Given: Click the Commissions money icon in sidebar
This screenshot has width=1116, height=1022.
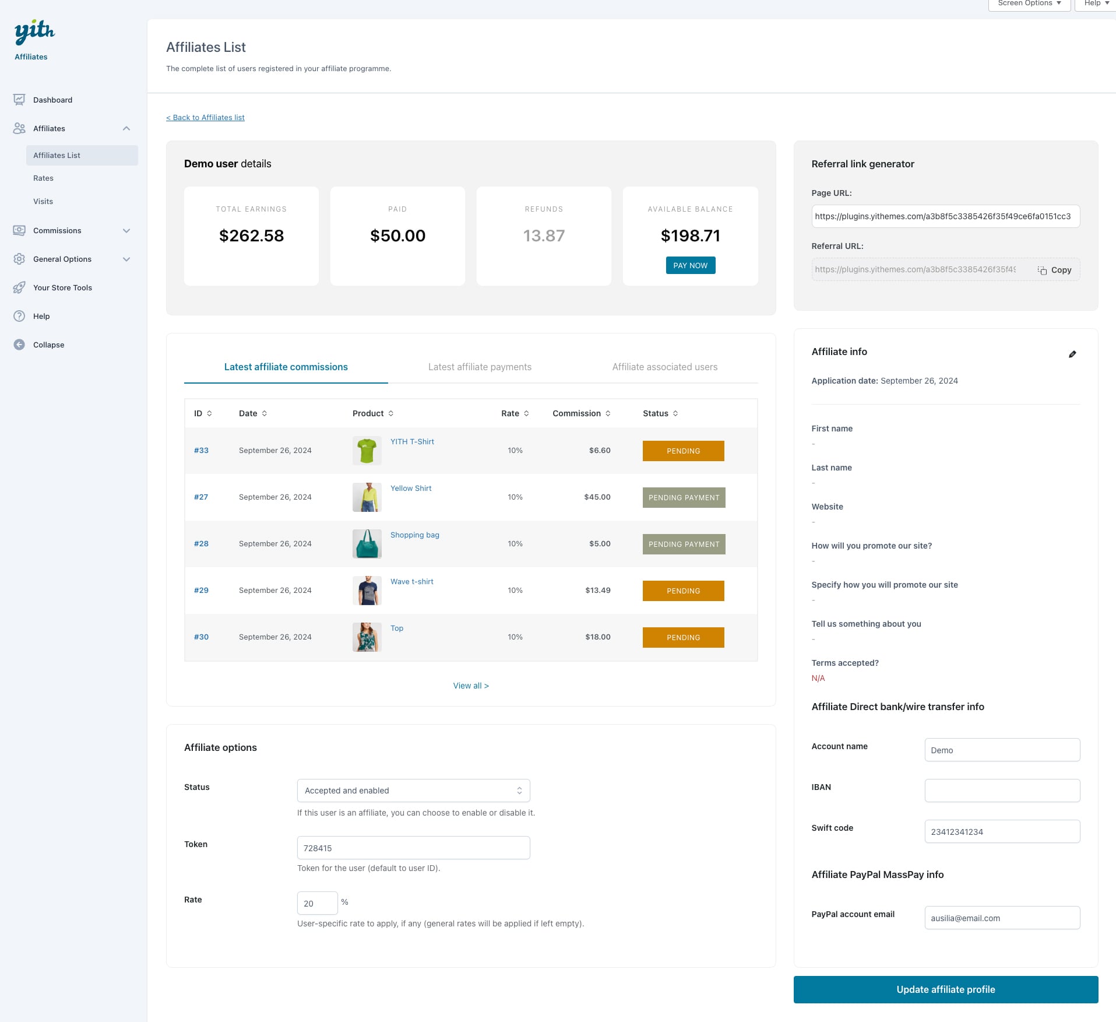Looking at the screenshot, I should [x=19, y=230].
